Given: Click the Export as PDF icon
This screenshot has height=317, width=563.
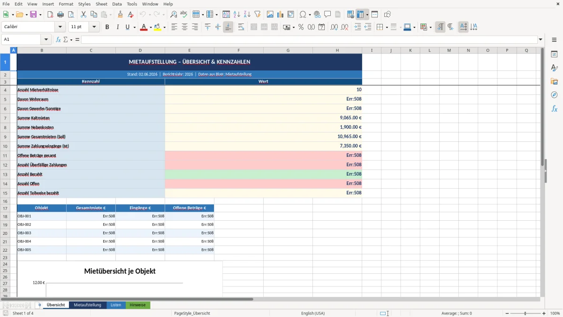Looking at the screenshot, I should click(50, 15).
